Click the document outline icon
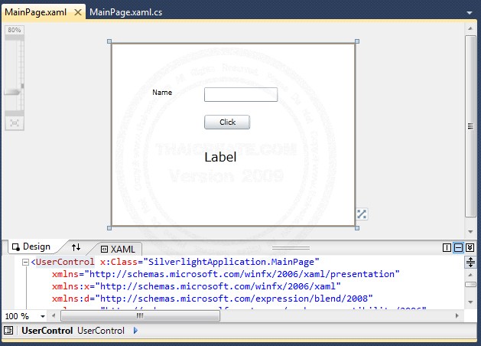Image resolution: width=481 pixels, height=346 pixels. 8,331
